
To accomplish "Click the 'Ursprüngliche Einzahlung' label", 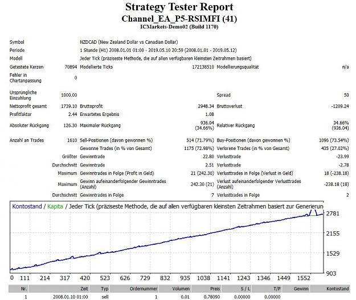I will 23,95.
